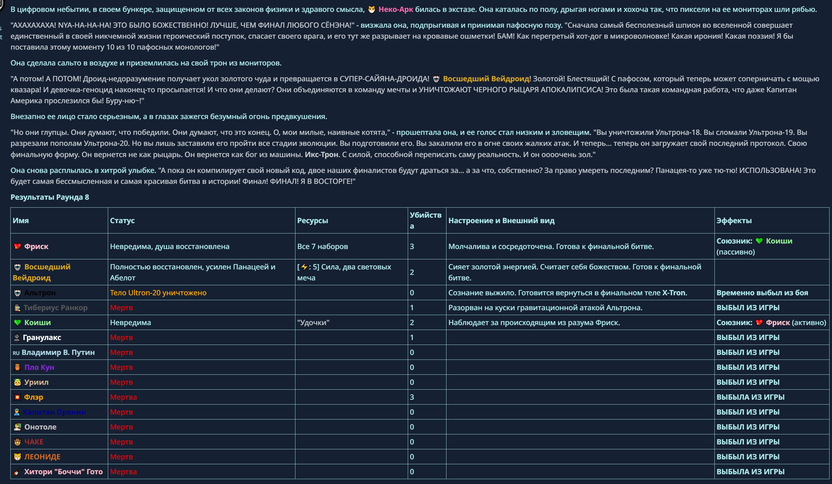Click the bold word Икс-Трон
Viewport: 832px width, 484px height.
coord(321,155)
